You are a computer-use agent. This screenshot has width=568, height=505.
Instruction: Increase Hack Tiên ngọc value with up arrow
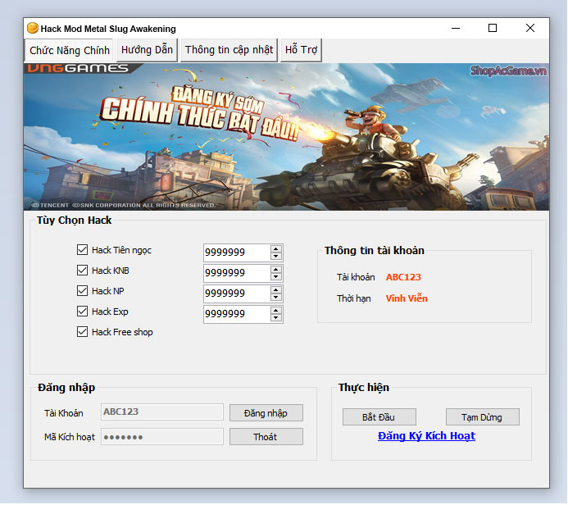coord(276,248)
